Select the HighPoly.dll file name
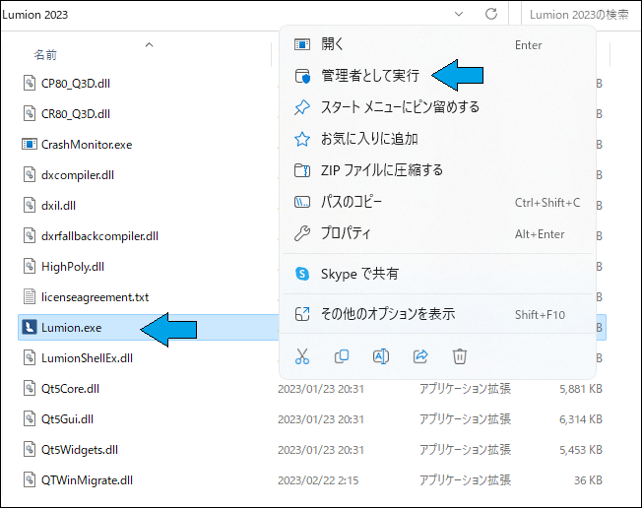This screenshot has width=642, height=508. (x=73, y=267)
